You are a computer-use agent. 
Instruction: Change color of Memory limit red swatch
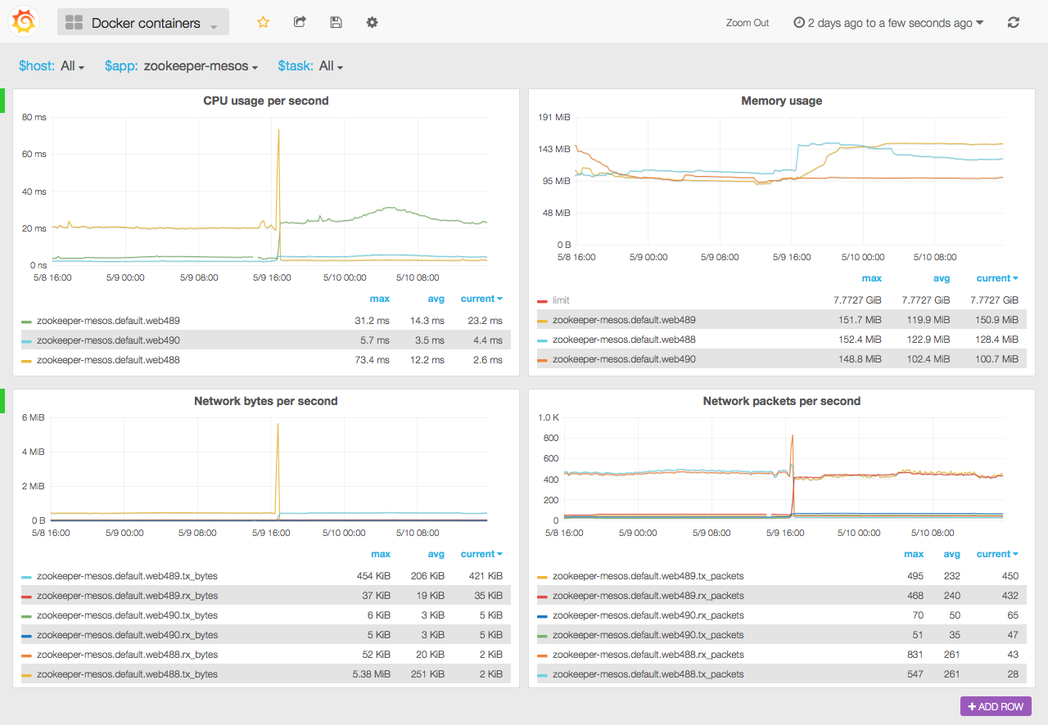tap(542, 301)
